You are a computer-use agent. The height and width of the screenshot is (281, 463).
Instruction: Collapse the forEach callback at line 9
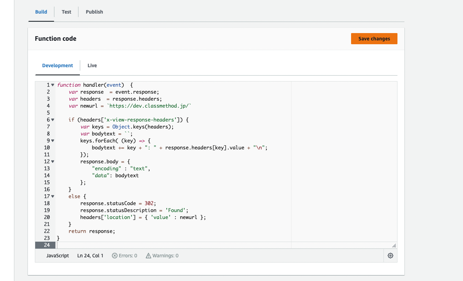52,140
